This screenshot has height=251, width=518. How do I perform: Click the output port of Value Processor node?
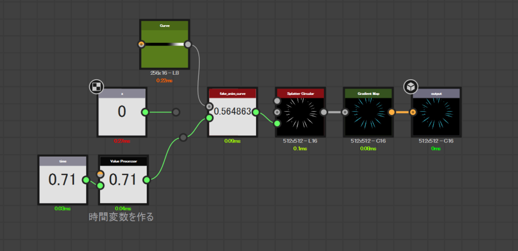pos(146,179)
